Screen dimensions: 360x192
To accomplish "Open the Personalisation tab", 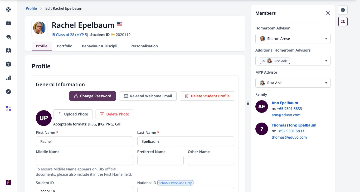I will (144, 46).
